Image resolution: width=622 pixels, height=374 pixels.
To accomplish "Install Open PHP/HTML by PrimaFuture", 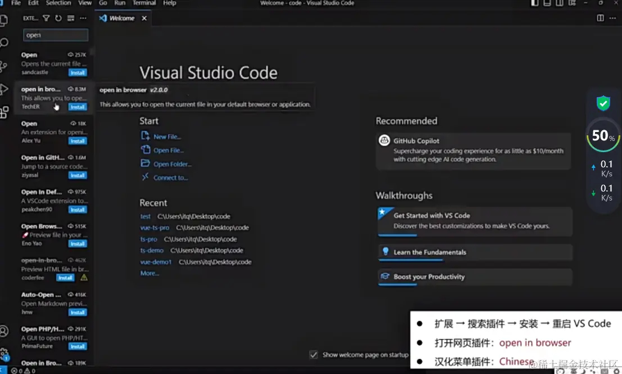I will 78,346.
